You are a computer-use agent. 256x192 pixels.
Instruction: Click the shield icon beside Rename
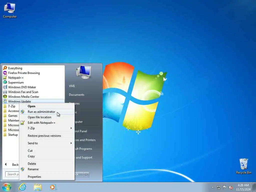point(22,169)
